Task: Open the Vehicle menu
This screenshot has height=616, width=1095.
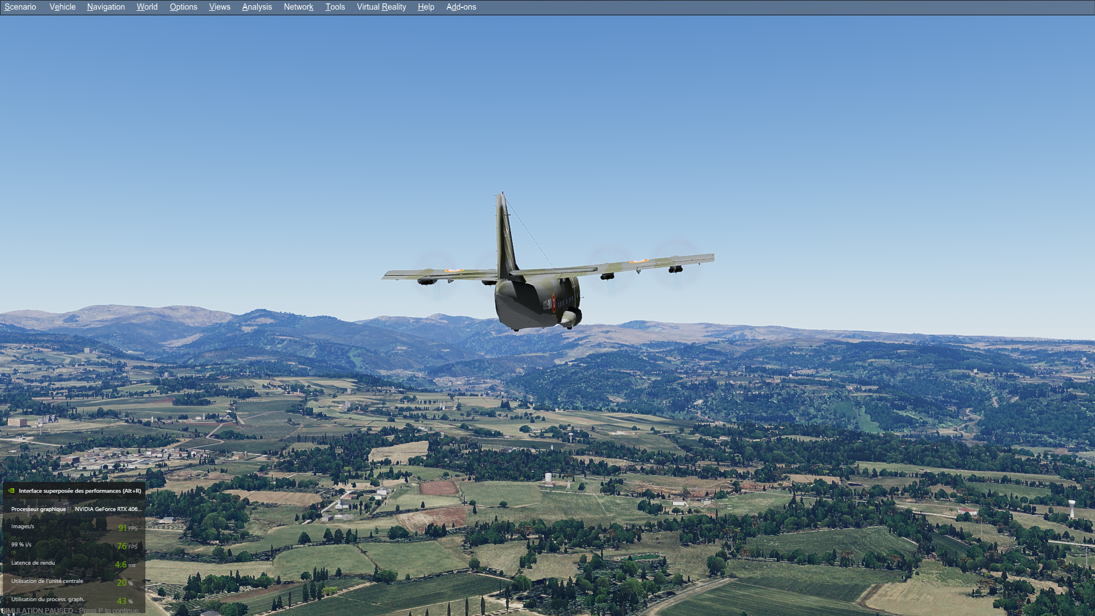Action: pyautogui.click(x=62, y=7)
